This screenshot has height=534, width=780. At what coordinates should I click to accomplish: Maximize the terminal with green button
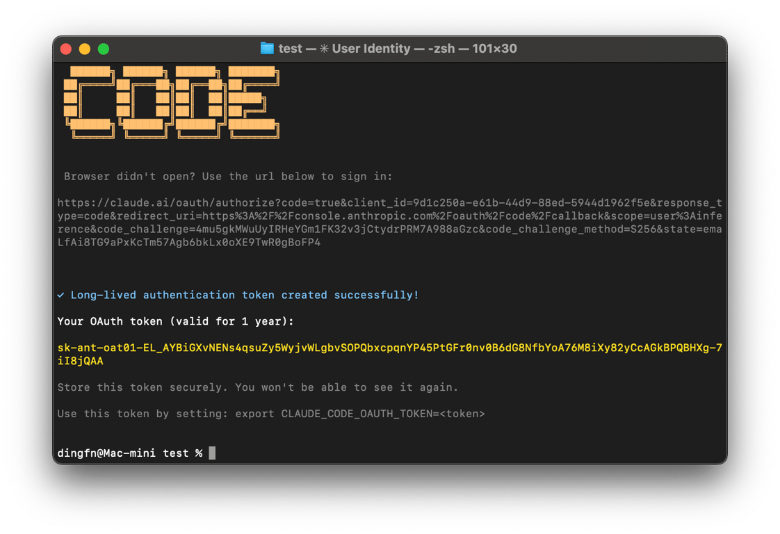tap(104, 49)
